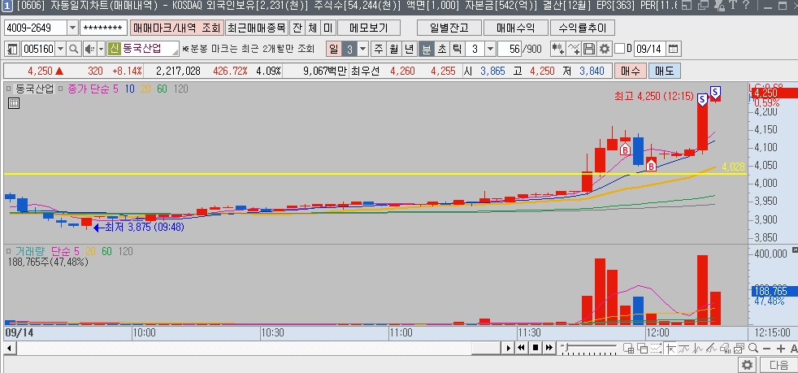Click the red 매수 buy button
The width and height of the screenshot is (798, 373).
(630, 71)
